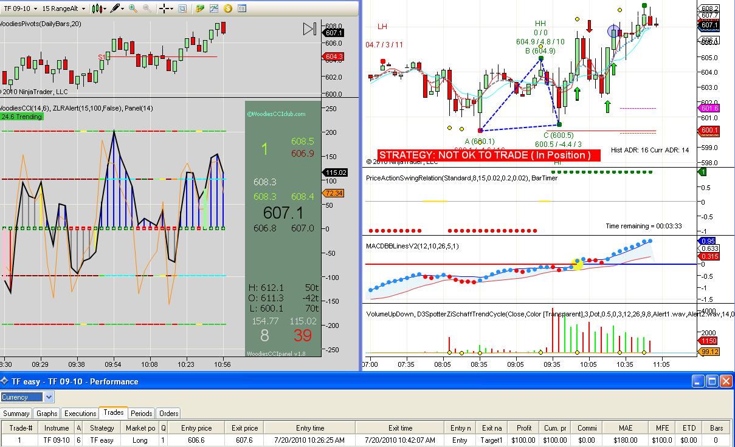Minimize the Performance window
Screen dimensions: 735x447
698,381
